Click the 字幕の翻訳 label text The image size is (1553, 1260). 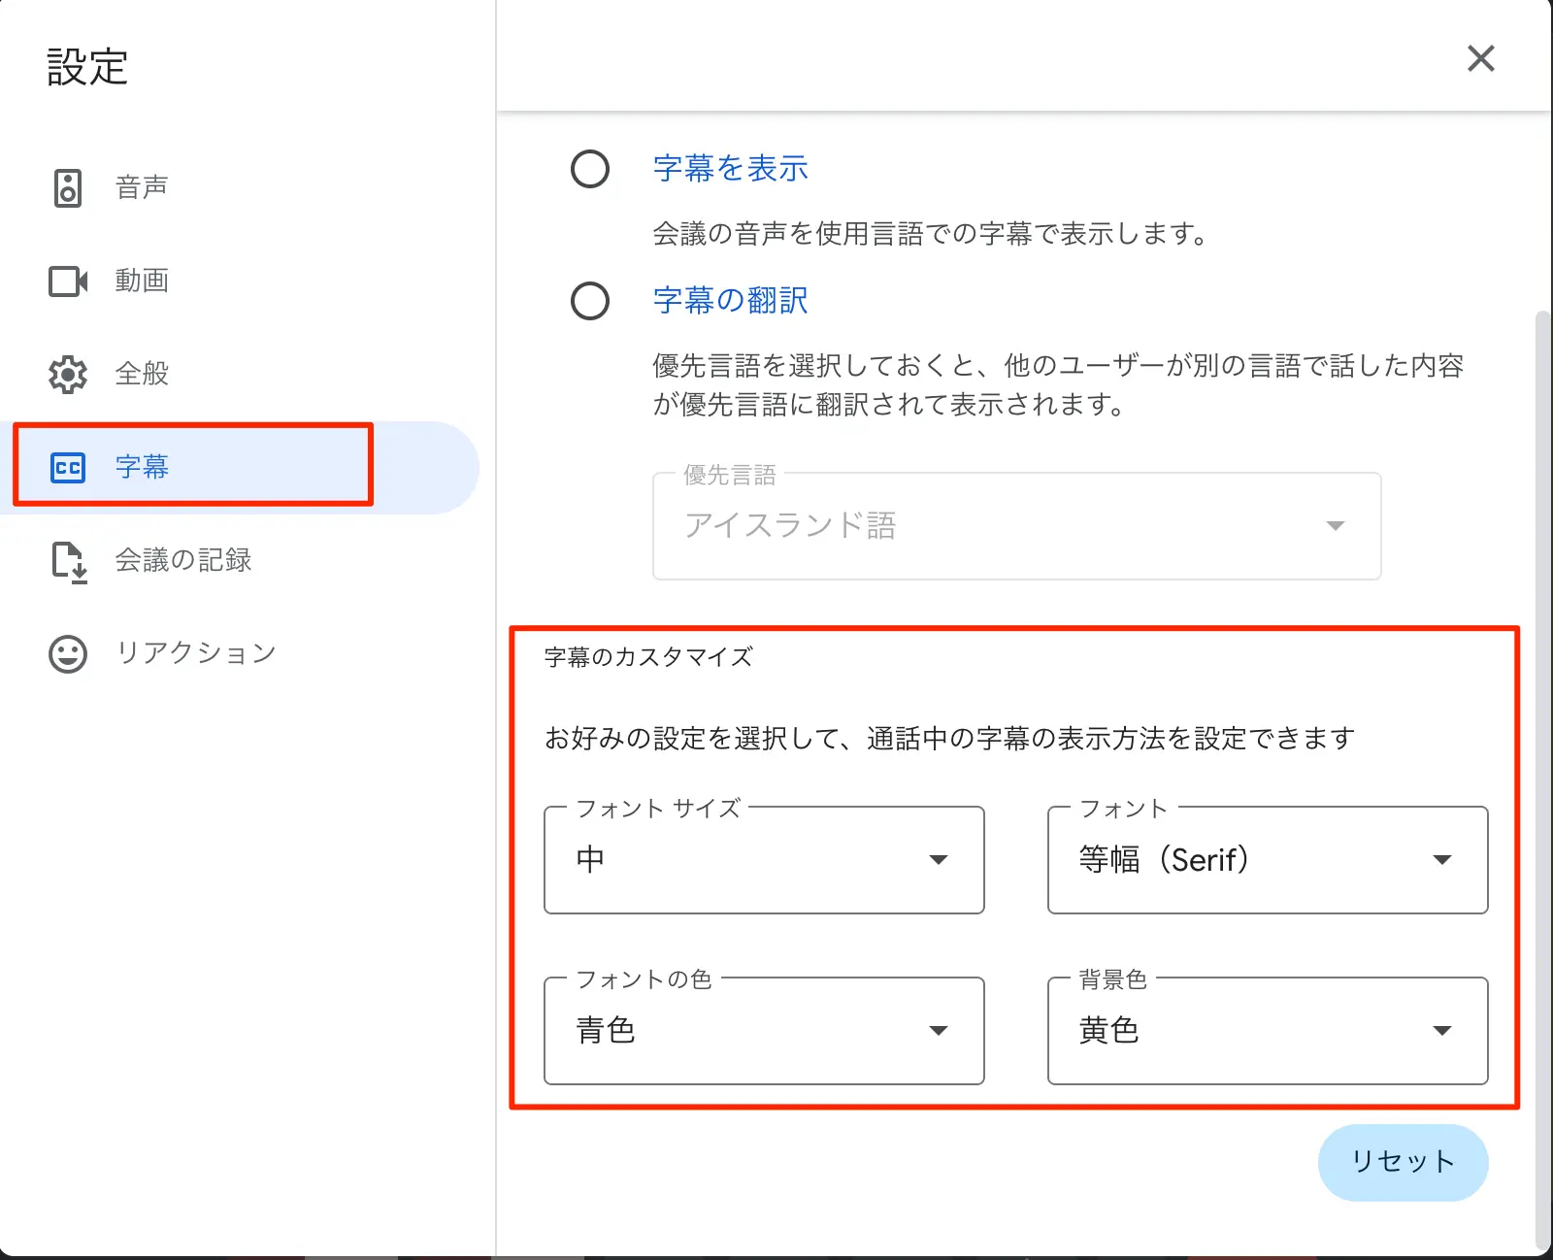tap(730, 301)
